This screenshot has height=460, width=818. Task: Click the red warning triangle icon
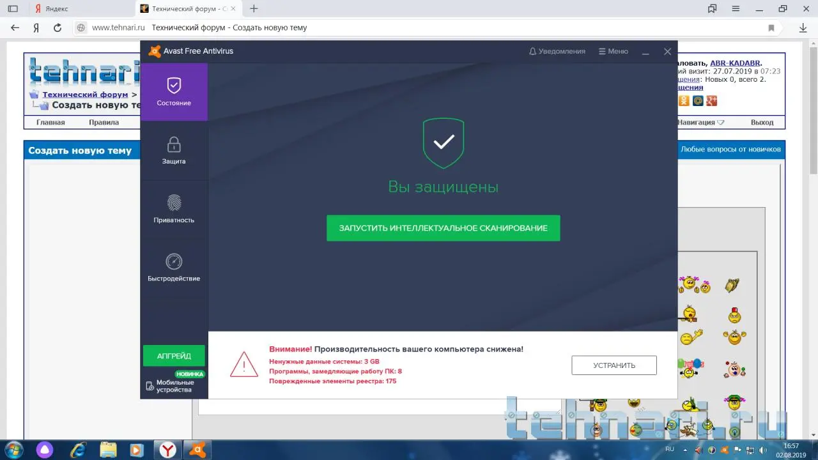click(244, 365)
